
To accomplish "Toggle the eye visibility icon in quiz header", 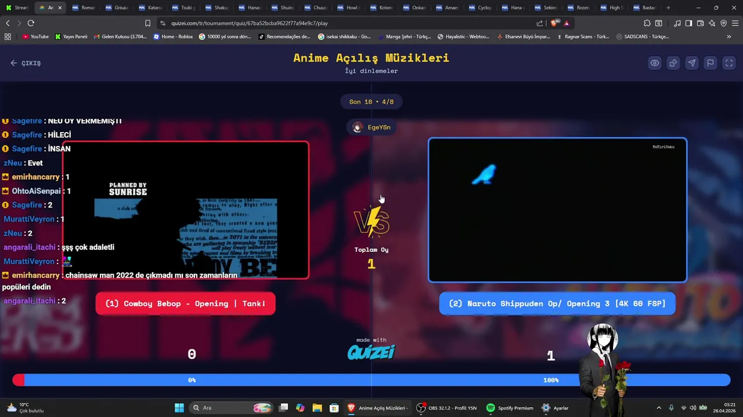I will [x=655, y=63].
